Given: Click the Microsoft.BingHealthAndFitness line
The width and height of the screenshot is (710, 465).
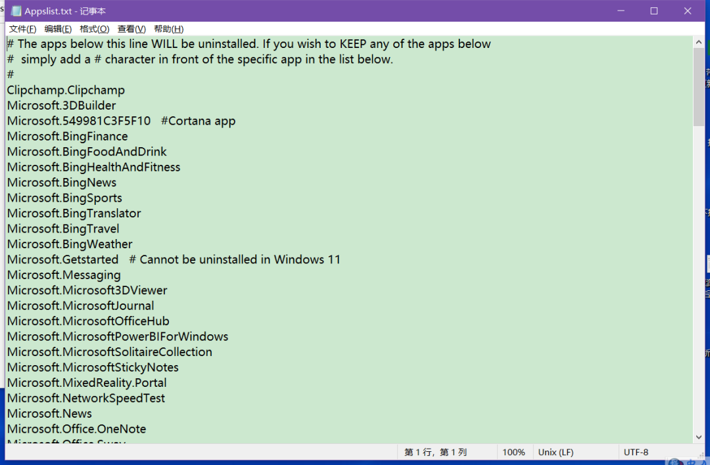Looking at the screenshot, I should click(94, 167).
